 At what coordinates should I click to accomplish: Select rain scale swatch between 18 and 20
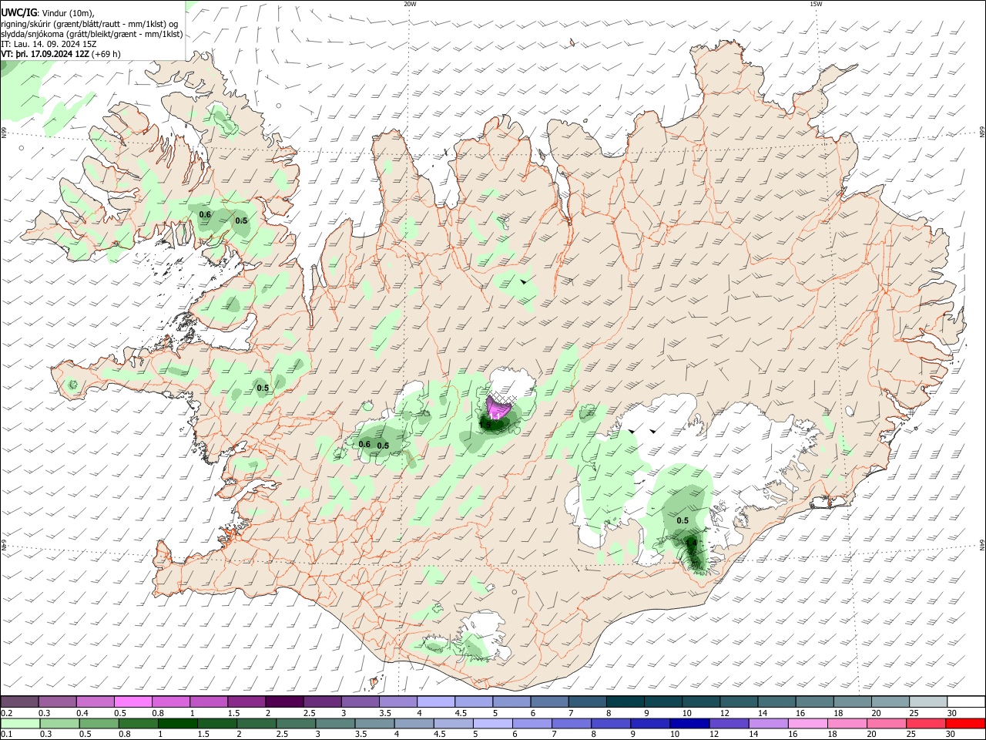[x=847, y=723]
